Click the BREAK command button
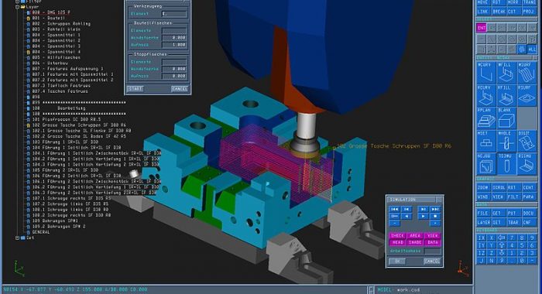The height and width of the screenshot is (294, 542). point(499,12)
